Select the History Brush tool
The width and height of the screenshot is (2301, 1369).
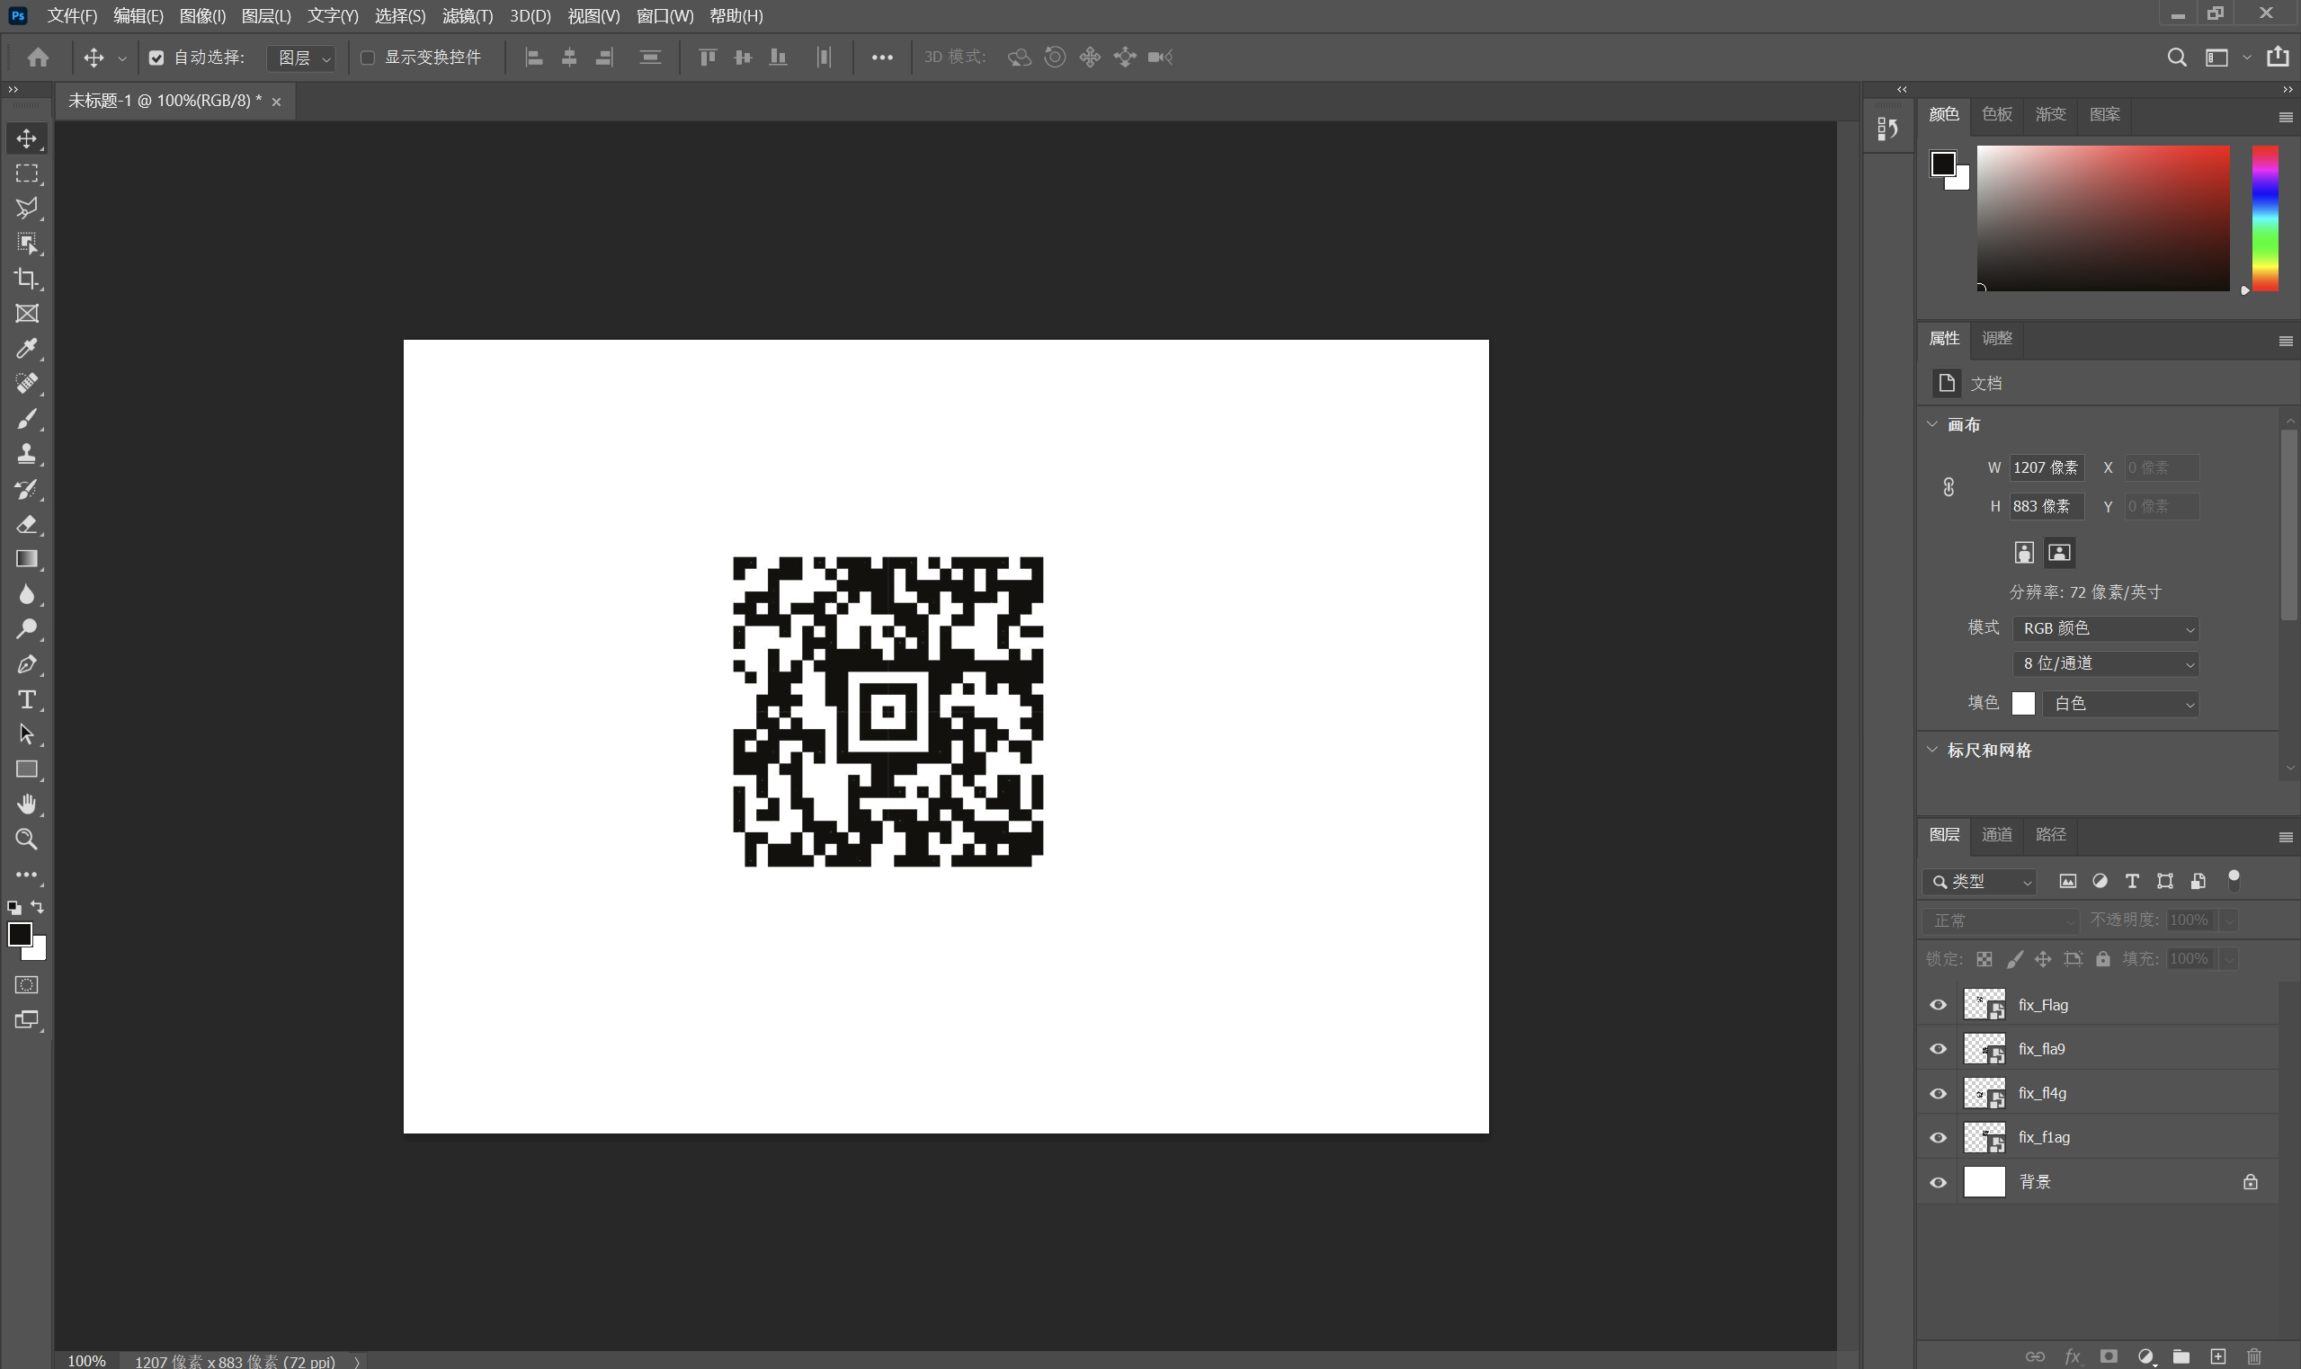[x=26, y=489]
